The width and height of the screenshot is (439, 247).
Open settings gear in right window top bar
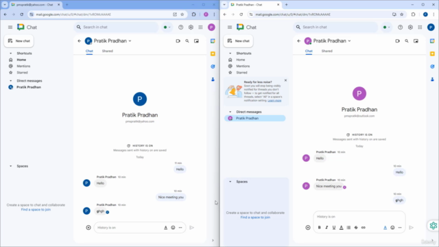[x=410, y=27]
